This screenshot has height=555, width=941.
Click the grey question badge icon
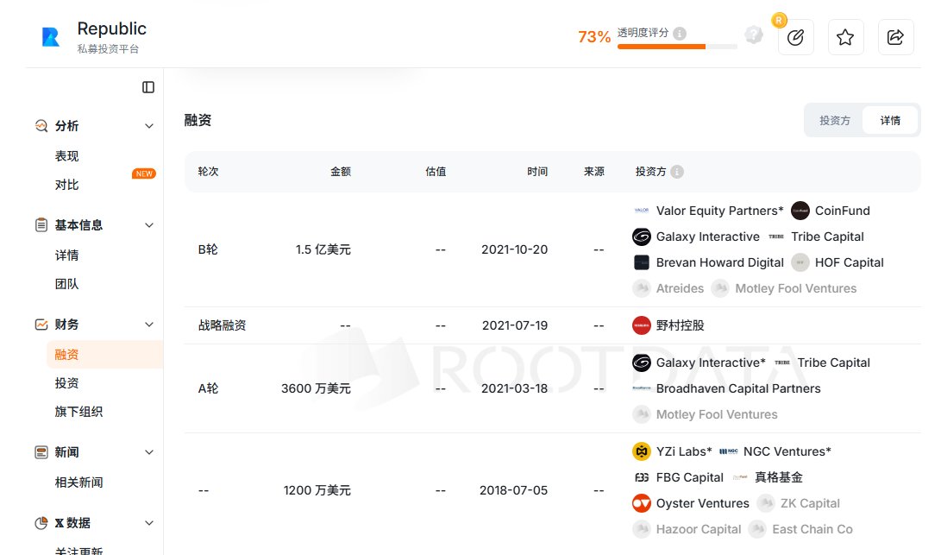(754, 35)
